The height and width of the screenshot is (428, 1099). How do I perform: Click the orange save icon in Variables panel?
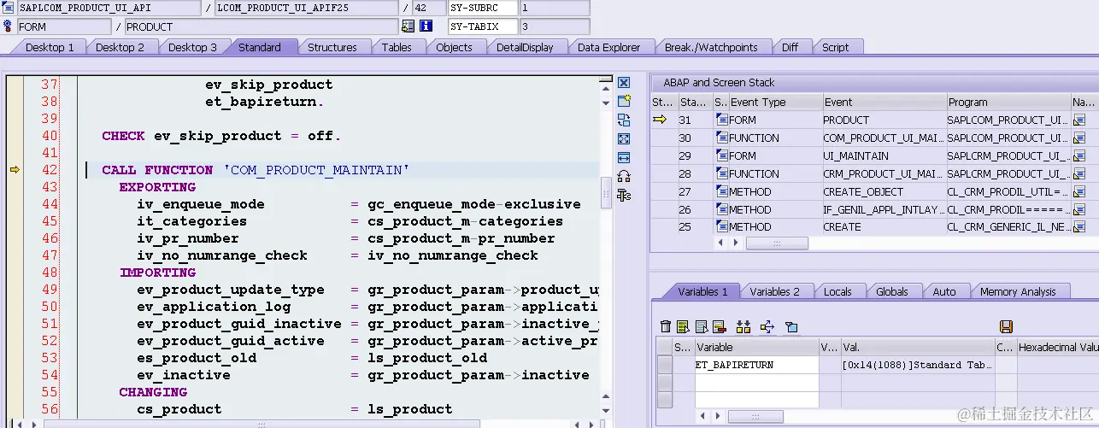coord(1006,326)
